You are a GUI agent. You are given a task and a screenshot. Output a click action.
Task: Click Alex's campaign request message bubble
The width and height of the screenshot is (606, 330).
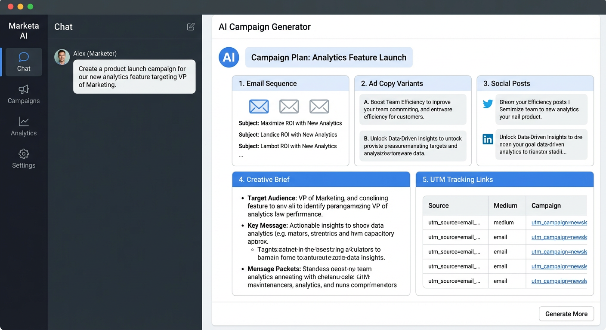(x=134, y=76)
